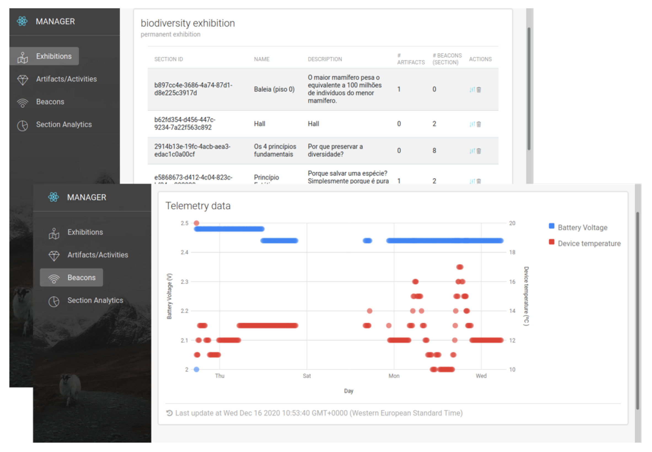This screenshot has width=652, height=452.
Task: Go to Exhibitions in the lower sidebar
Action: [x=85, y=232]
